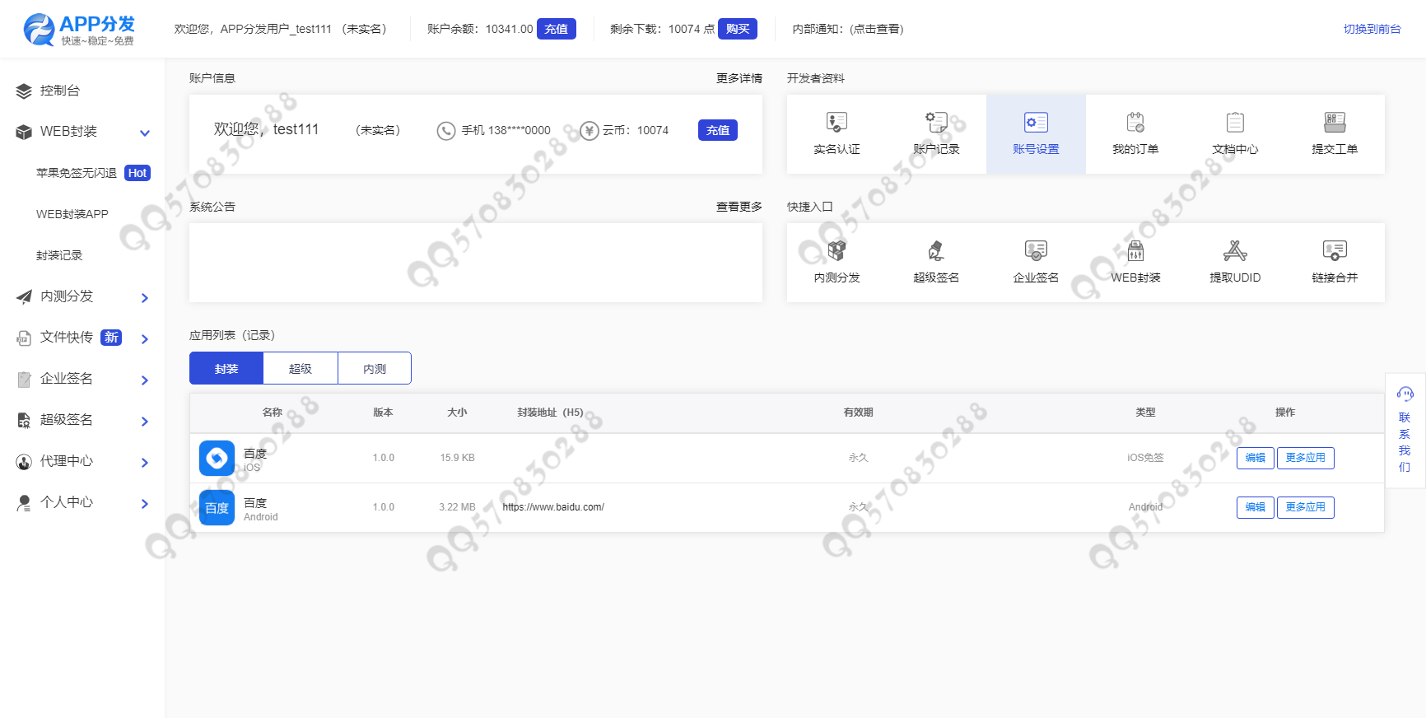Click 充值 button next to account balance
Screen dimensions: 1426x718
(x=557, y=29)
